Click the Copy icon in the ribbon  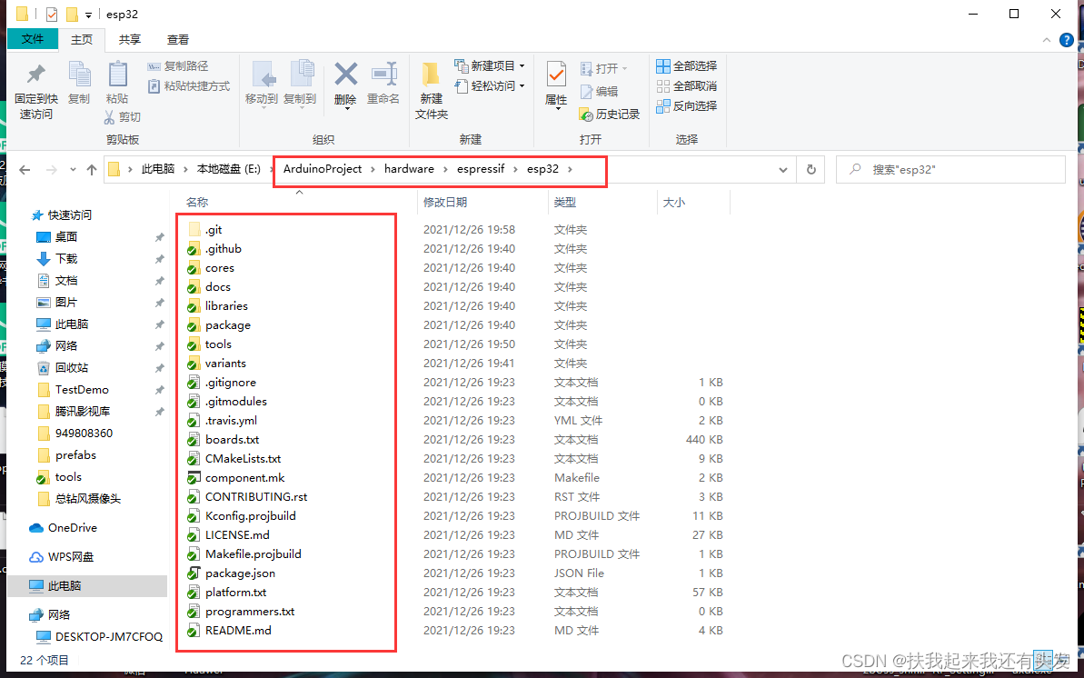(x=79, y=75)
